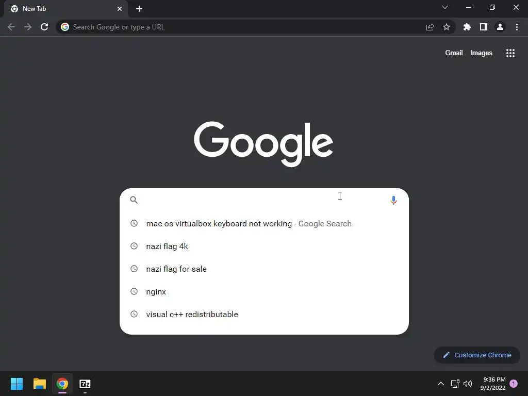Screen dimensions: 528x396
Task: Open the Windows Start menu
Action: click(17, 384)
